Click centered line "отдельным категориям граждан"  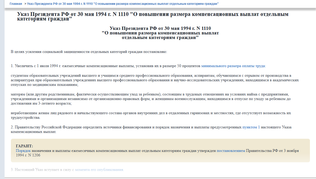point(160,37)
